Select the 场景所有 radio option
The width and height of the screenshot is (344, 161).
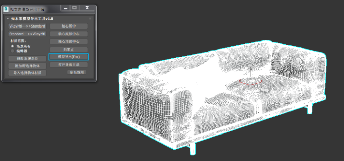tap(13, 46)
